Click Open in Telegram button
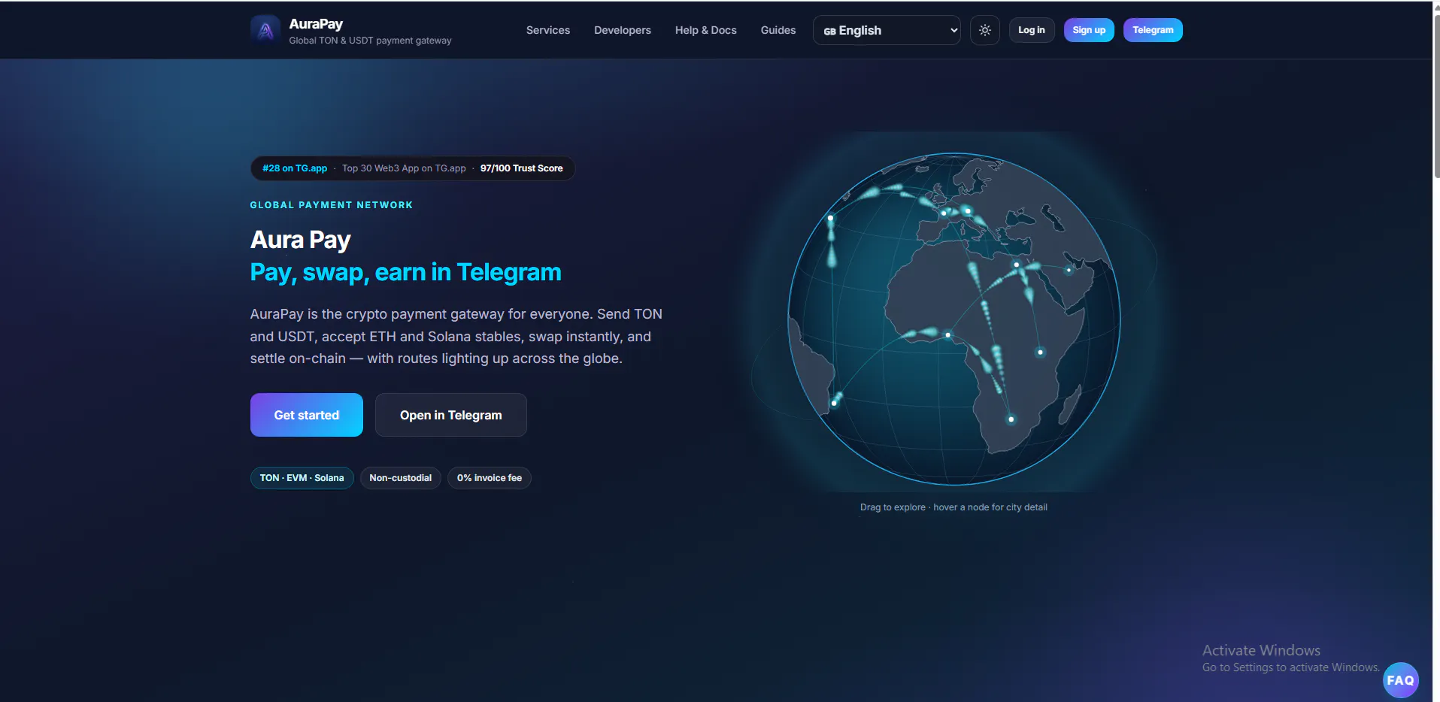Screen dimensions: 1440x702 (451, 415)
